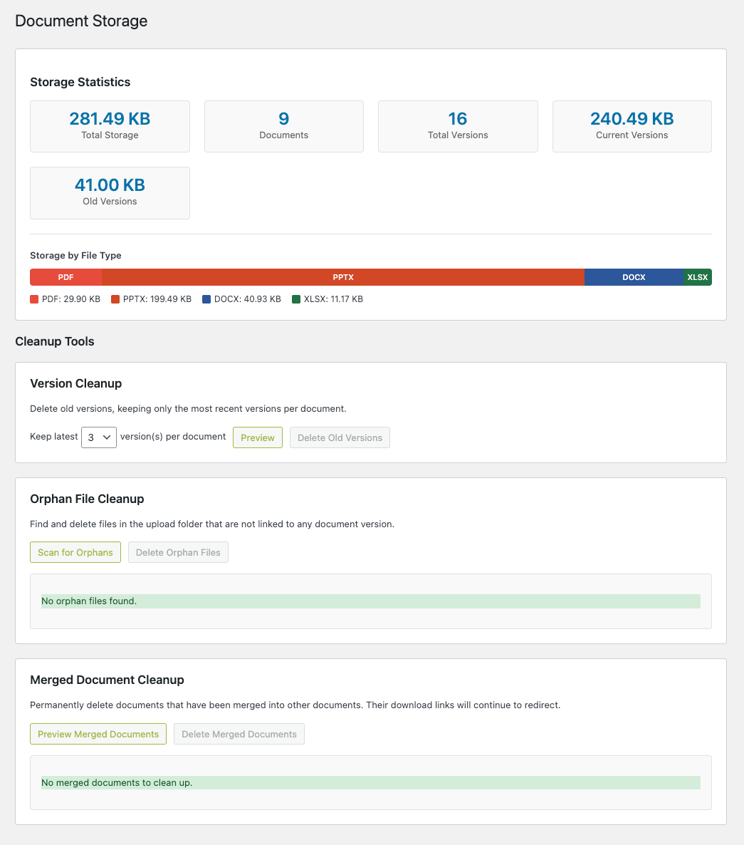Viewport: 744px width, 845px height.
Task: Click the red PDF legend swatch
Action: (34, 299)
